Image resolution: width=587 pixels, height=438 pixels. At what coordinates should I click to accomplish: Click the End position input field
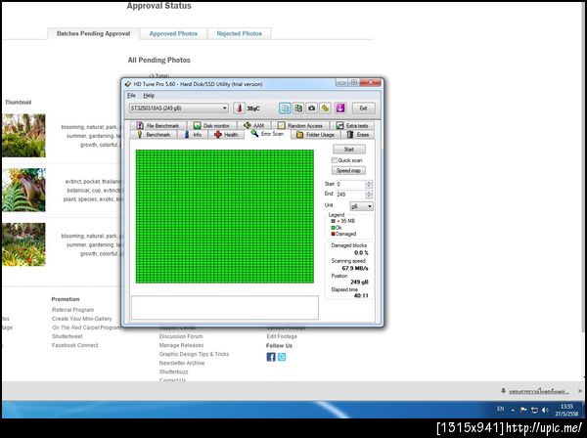tap(350, 195)
